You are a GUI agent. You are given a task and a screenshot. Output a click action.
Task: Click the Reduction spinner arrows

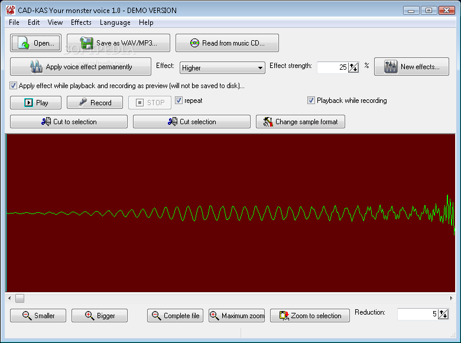pos(443,314)
